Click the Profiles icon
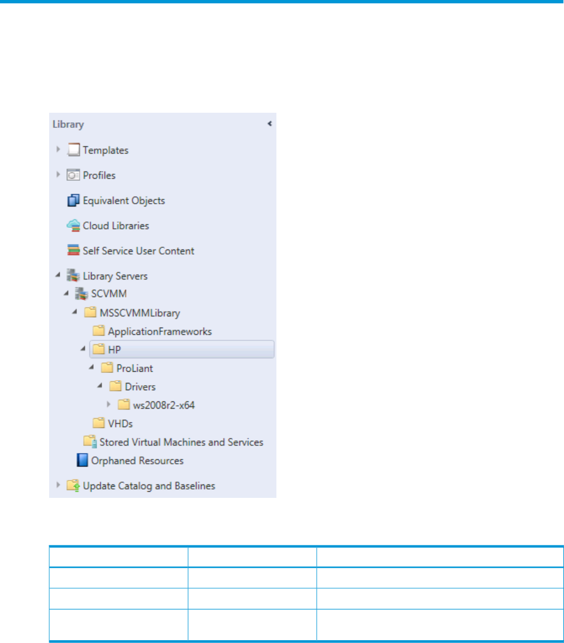 tap(73, 175)
